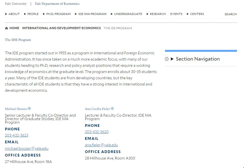The image size is (244, 168).
Task: Expand the About menu
Action: [12, 14]
